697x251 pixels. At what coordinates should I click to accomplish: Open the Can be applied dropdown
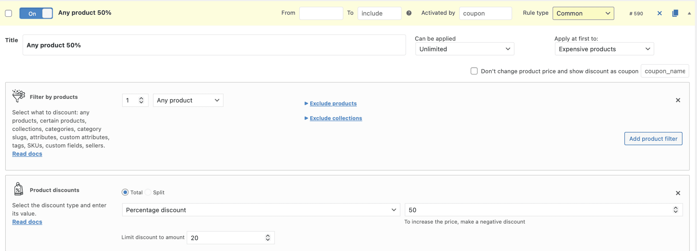pyautogui.click(x=464, y=49)
